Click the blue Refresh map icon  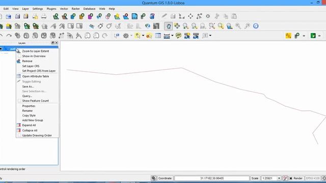click(256, 26)
